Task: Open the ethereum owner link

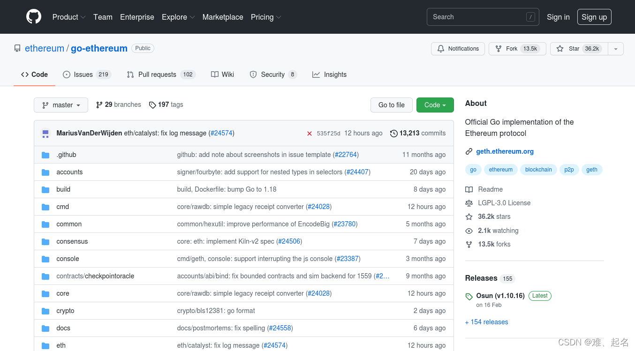Action: pyautogui.click(x=45, y=48)
